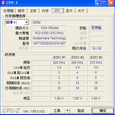Image resolution: width=115 pixels, height=115 pixels.
Task: Click the Ver. 1.68.0.x32 version text
Action: [x=34, y=111]
